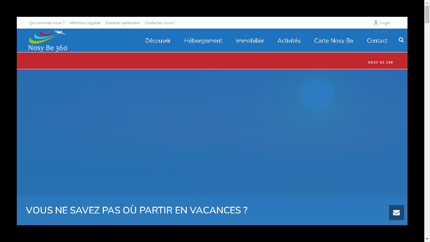Click the Vous ne savez pas où partir heading
Screen dimensions: 430x242
click(137, 210)
